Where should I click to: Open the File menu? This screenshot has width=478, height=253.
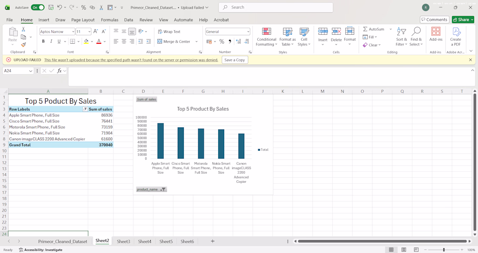point(10,20)
